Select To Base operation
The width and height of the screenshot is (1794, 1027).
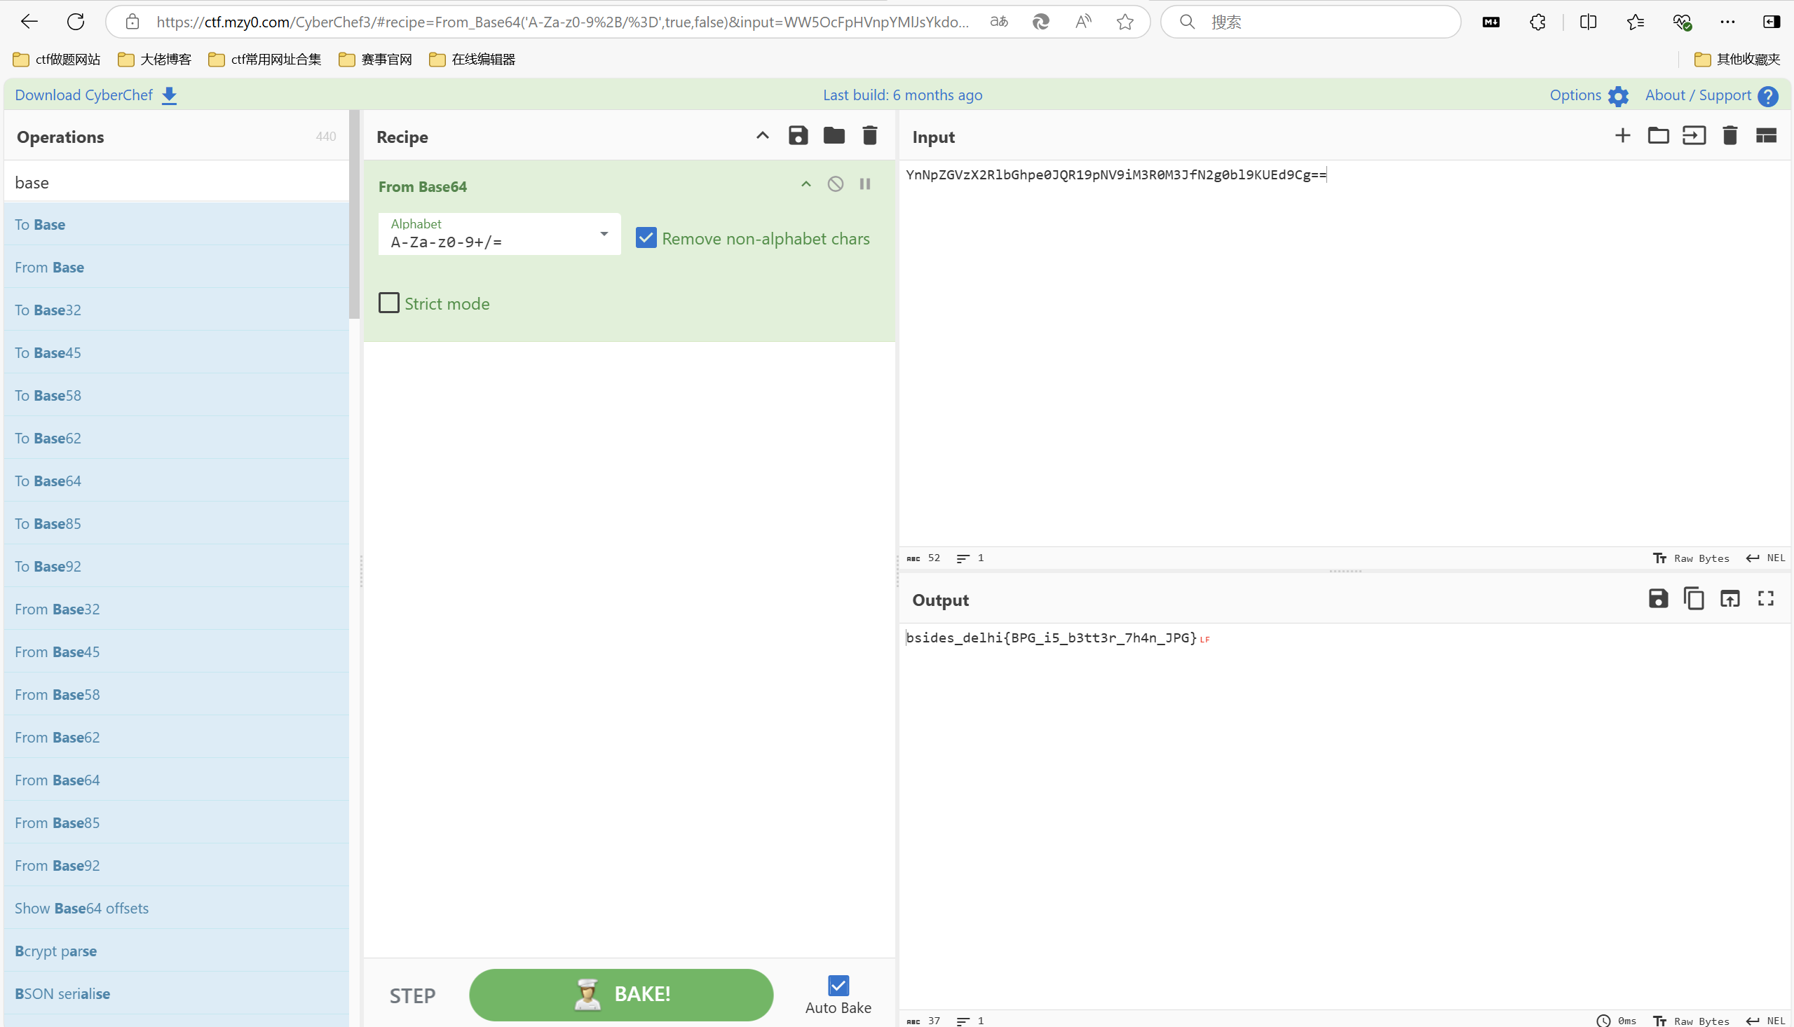pos(177,224)
